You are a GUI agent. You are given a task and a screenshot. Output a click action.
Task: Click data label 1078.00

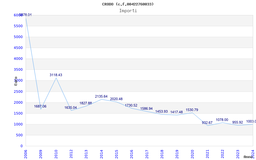222,120
